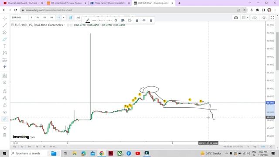Screen dimensions: 279x157
Task: Switch to Forex Factory tab
Action: click(x=110, y=3)
